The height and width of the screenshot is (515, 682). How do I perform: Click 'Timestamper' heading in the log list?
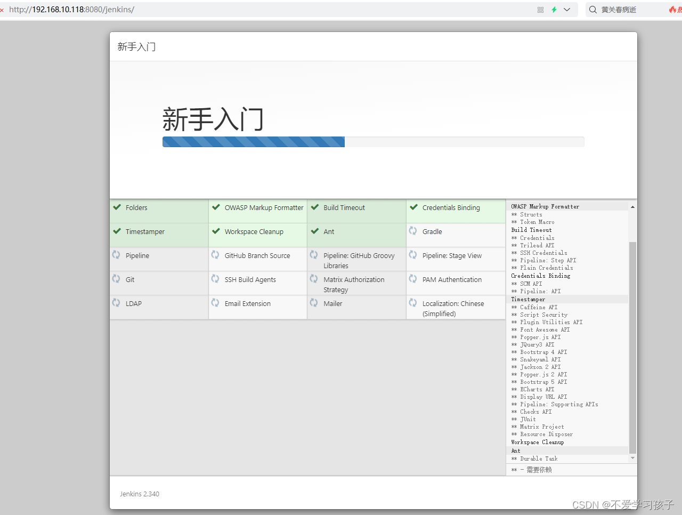coord(528,299)
